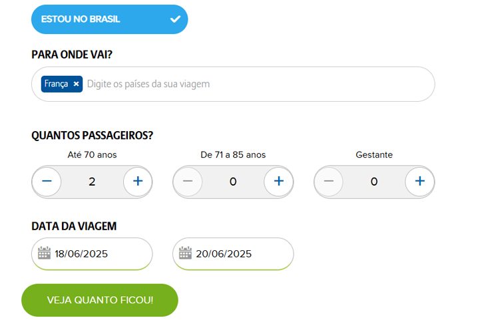The height and width of the screenshot is (330, 486).
Task: Increase passengers aged 71 to 85
Action: (279, 181)
